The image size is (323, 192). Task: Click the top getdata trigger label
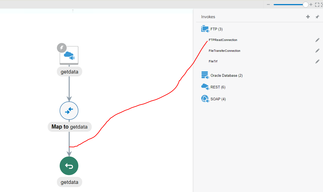pos(69,72)
